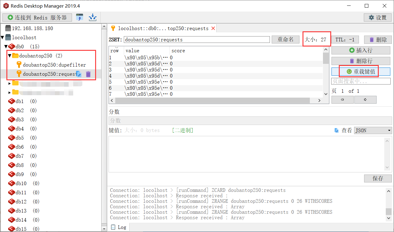
Task: Click the 重命名 rename button
Action: click(285, 40)
